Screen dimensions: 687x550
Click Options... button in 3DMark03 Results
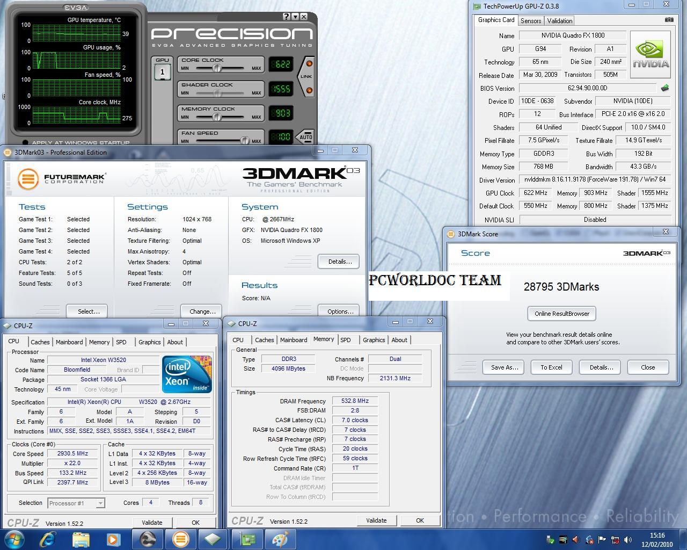click(339, 312)
